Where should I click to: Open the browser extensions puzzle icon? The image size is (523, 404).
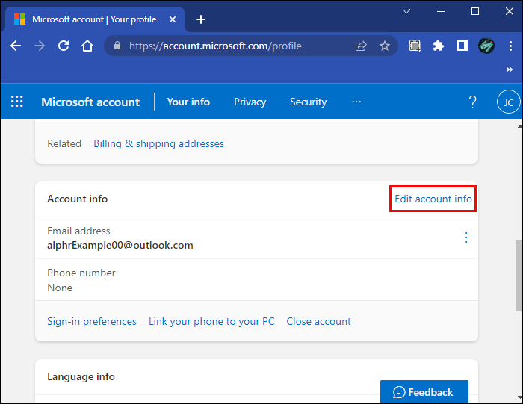pyautogui.click(x=439, y=46)
